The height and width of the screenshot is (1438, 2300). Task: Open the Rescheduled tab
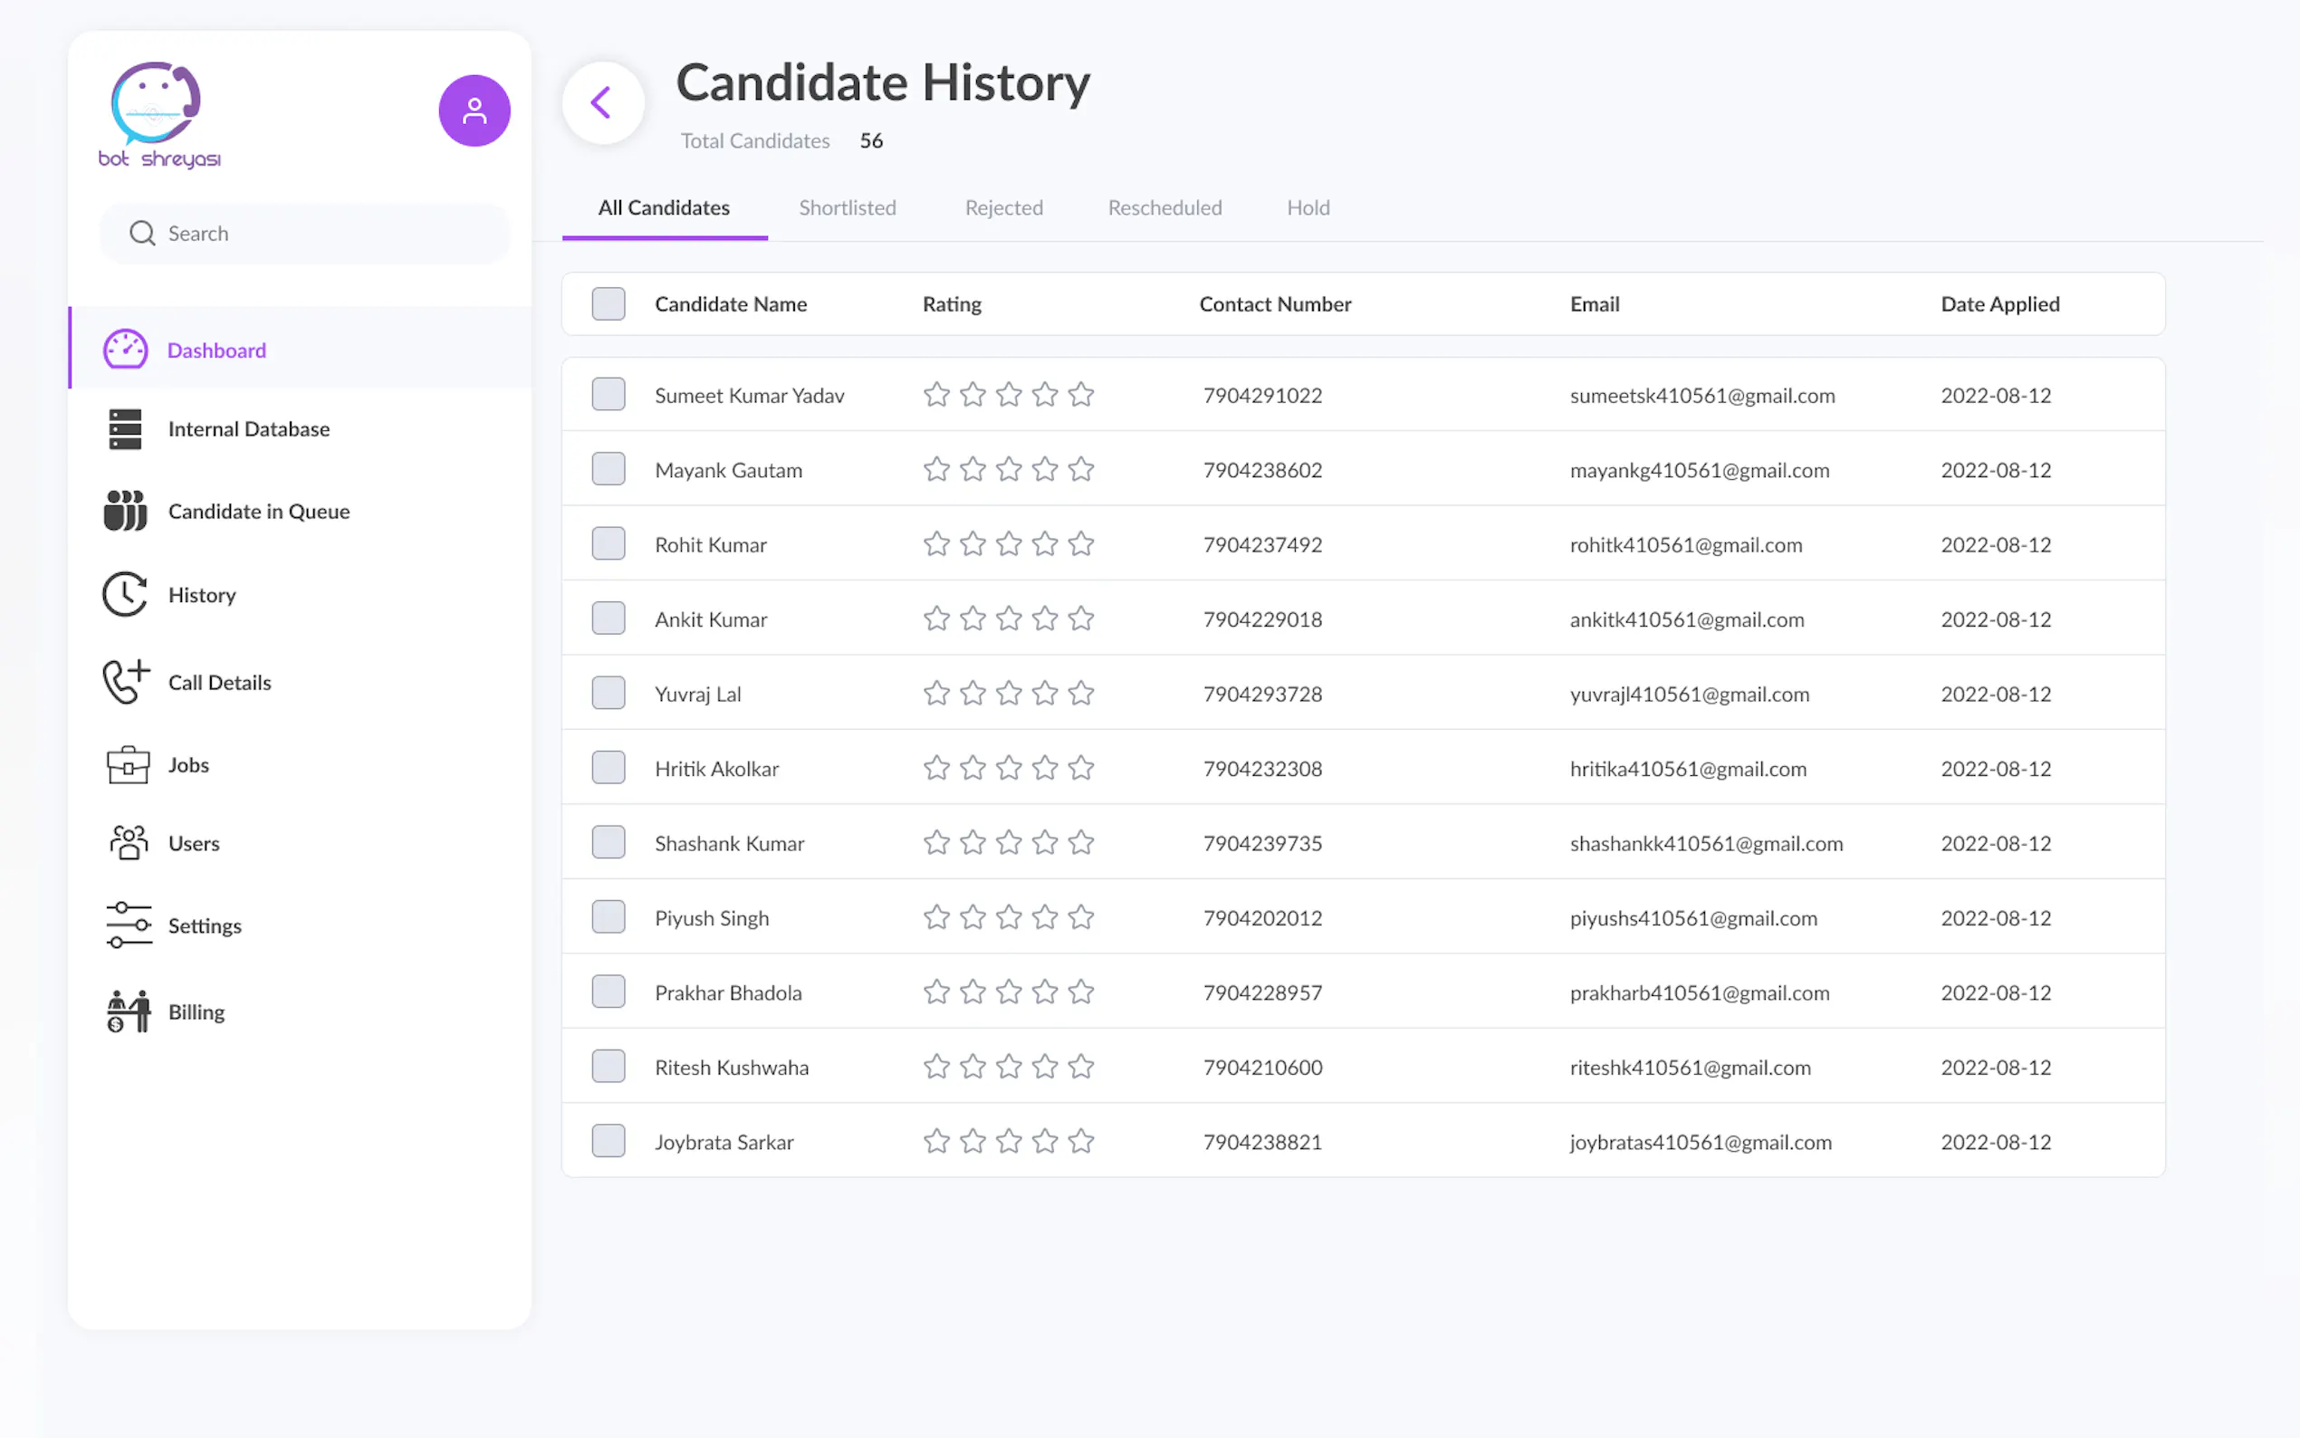pyautogui.click(x=1164, y=207)
